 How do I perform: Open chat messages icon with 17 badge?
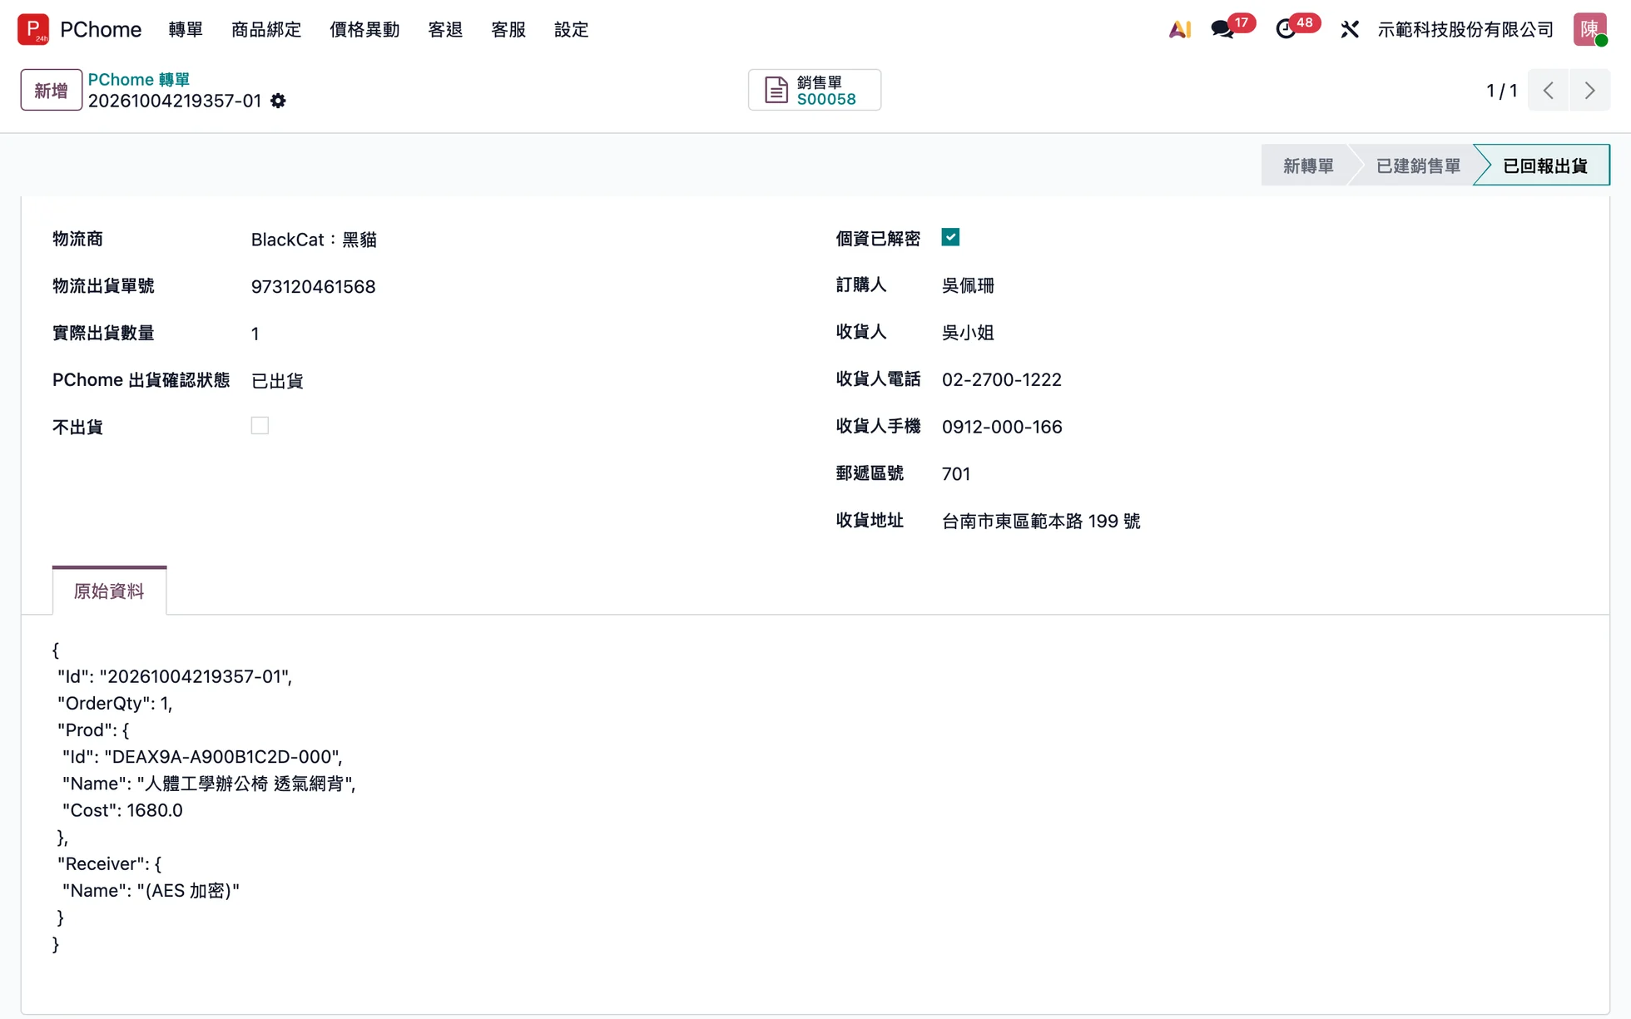[1222, 29]
